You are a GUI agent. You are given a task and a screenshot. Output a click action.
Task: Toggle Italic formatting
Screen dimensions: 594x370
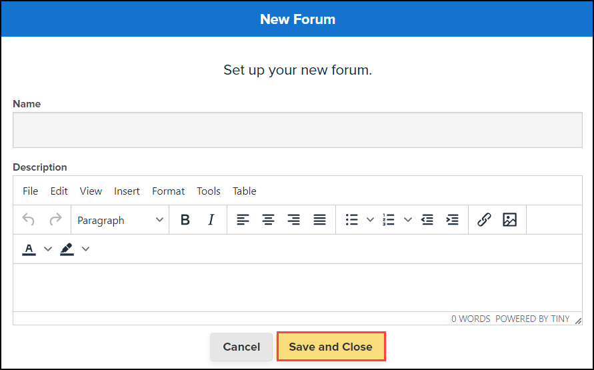click(211, 220)
